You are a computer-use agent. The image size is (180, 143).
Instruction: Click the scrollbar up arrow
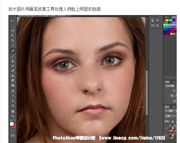click(x=147, y=18)
